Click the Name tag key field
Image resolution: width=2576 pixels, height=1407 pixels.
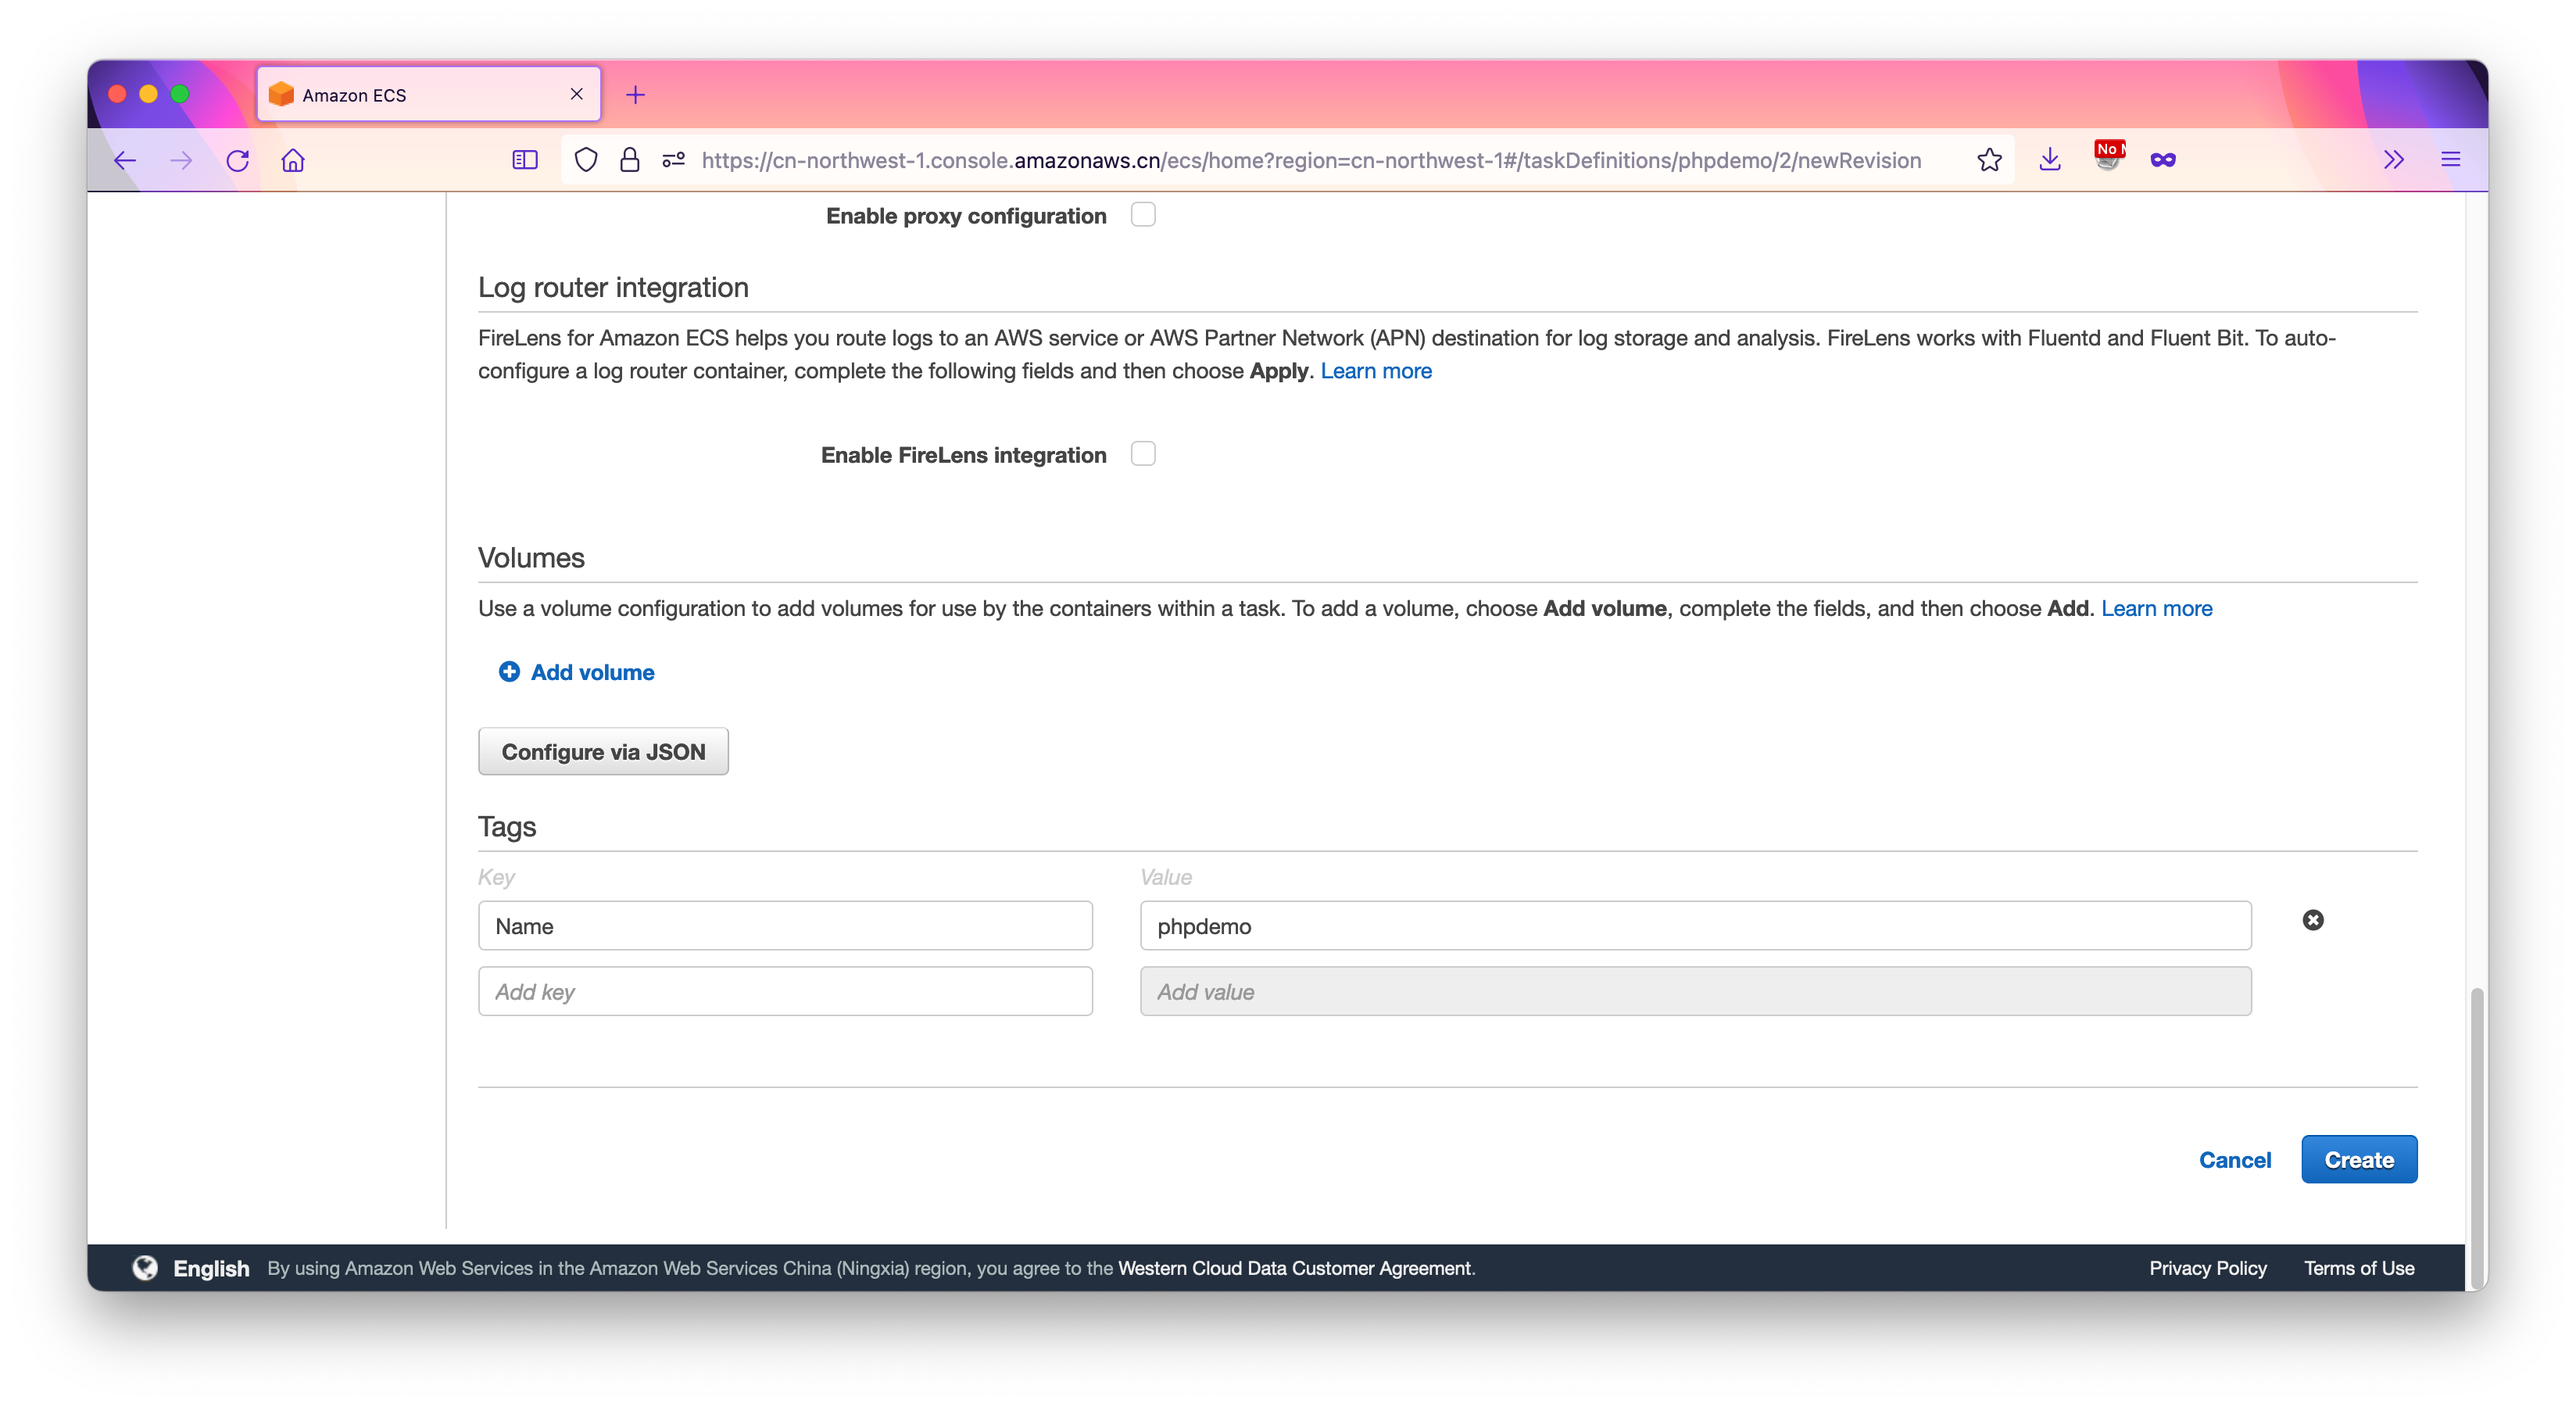(x=785, y=926)
